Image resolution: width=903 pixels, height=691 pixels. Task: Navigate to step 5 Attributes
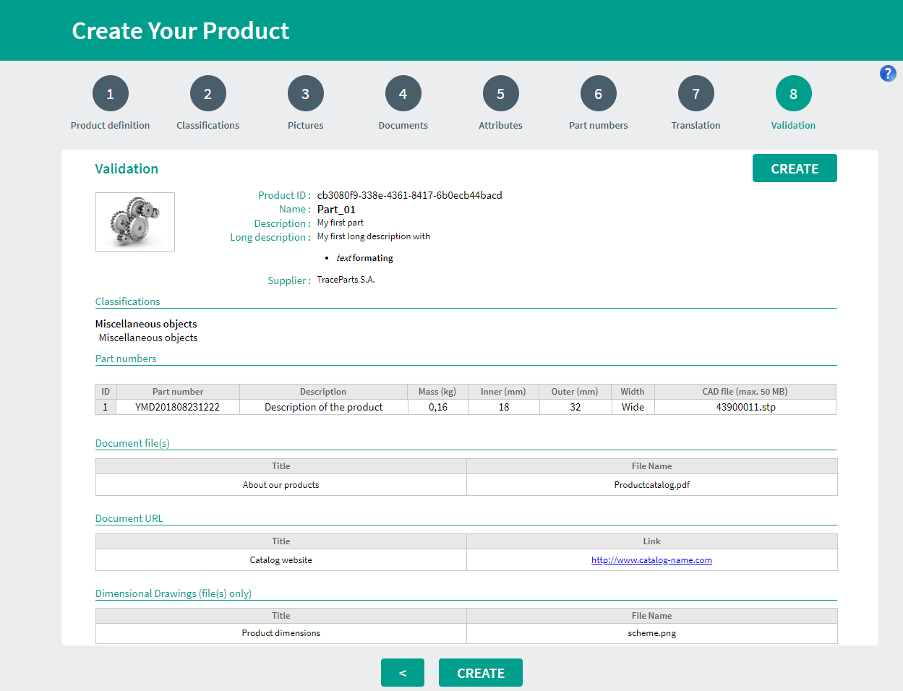click(x=500, y=94)
